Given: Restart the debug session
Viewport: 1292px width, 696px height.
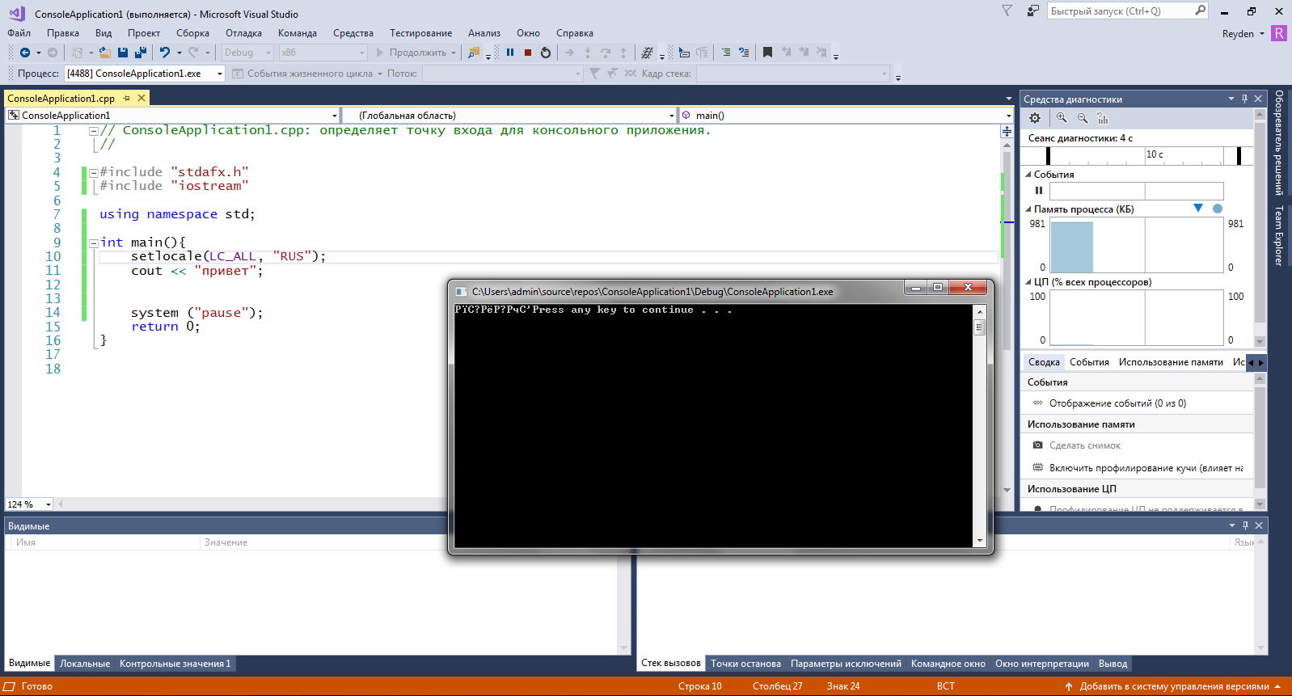Looking at the screenshot, I should pos(546,53).
